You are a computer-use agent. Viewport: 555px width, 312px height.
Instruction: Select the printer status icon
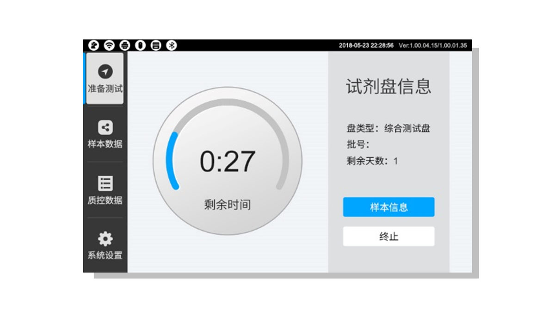tap(125, 45)
